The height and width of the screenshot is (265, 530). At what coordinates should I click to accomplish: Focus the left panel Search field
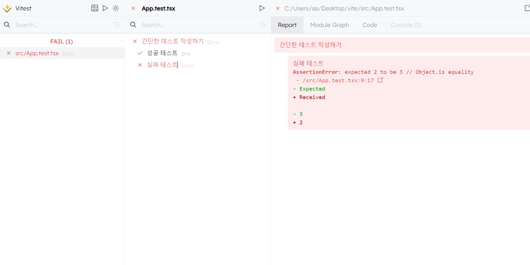point(63,25)
